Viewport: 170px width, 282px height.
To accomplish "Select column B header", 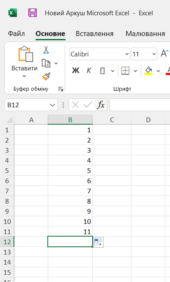I will click(x=70, y=120).
